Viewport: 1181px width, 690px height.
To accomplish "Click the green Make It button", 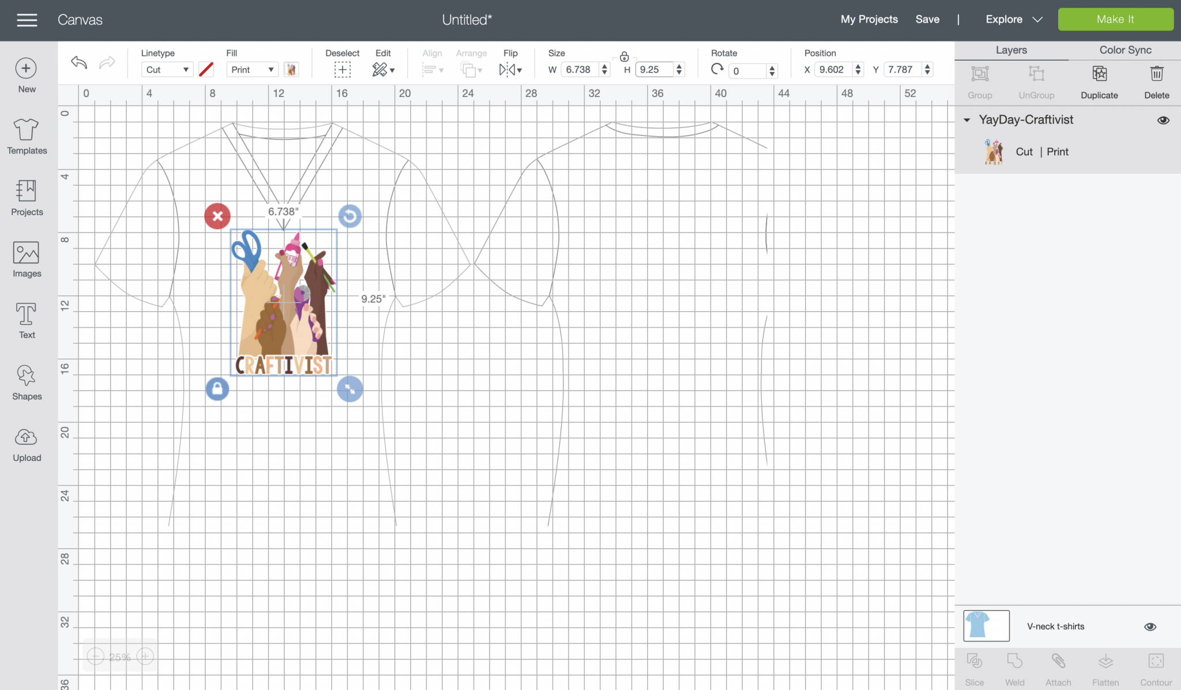I will click(x=1115, y=20).
